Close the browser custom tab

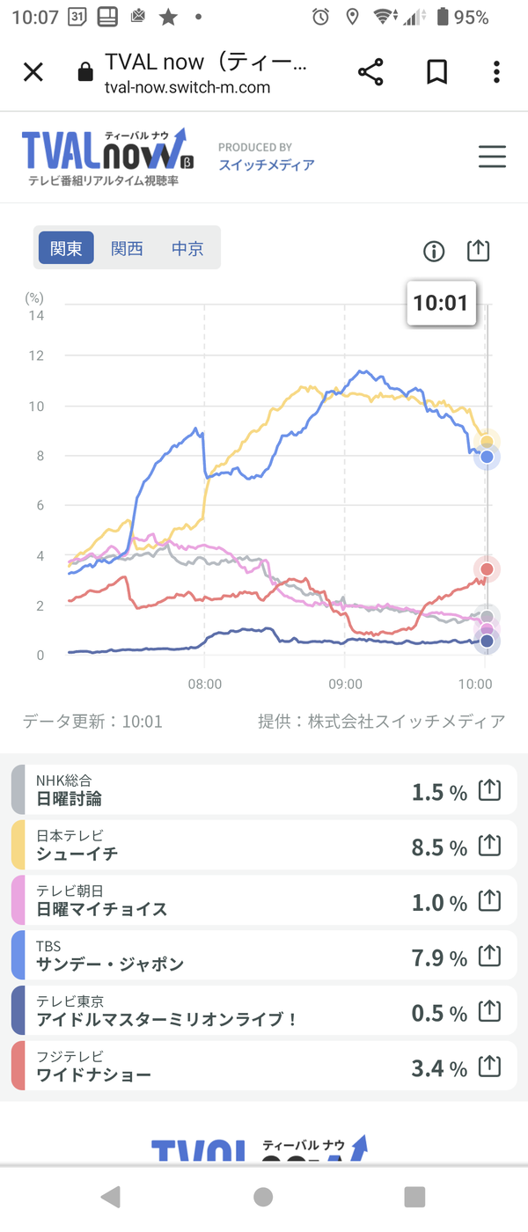(33, 72)
